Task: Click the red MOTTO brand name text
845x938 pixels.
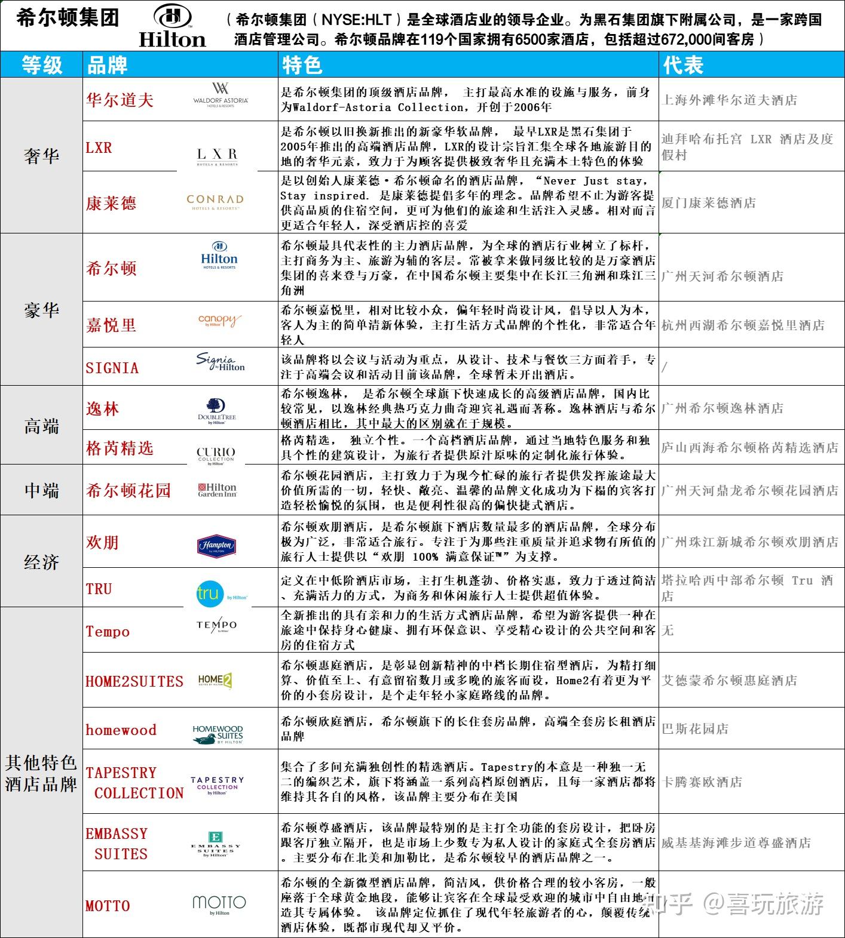Action: pyautogui.click(x=108, y=906)
